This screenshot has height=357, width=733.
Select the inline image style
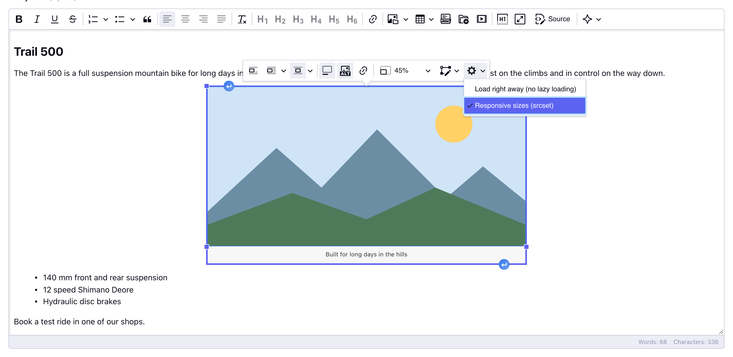(253, 71)
